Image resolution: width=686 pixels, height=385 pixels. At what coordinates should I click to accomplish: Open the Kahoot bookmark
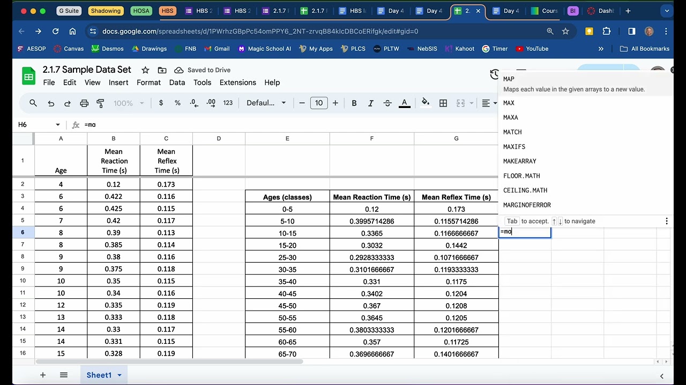(x=459, y=49)
